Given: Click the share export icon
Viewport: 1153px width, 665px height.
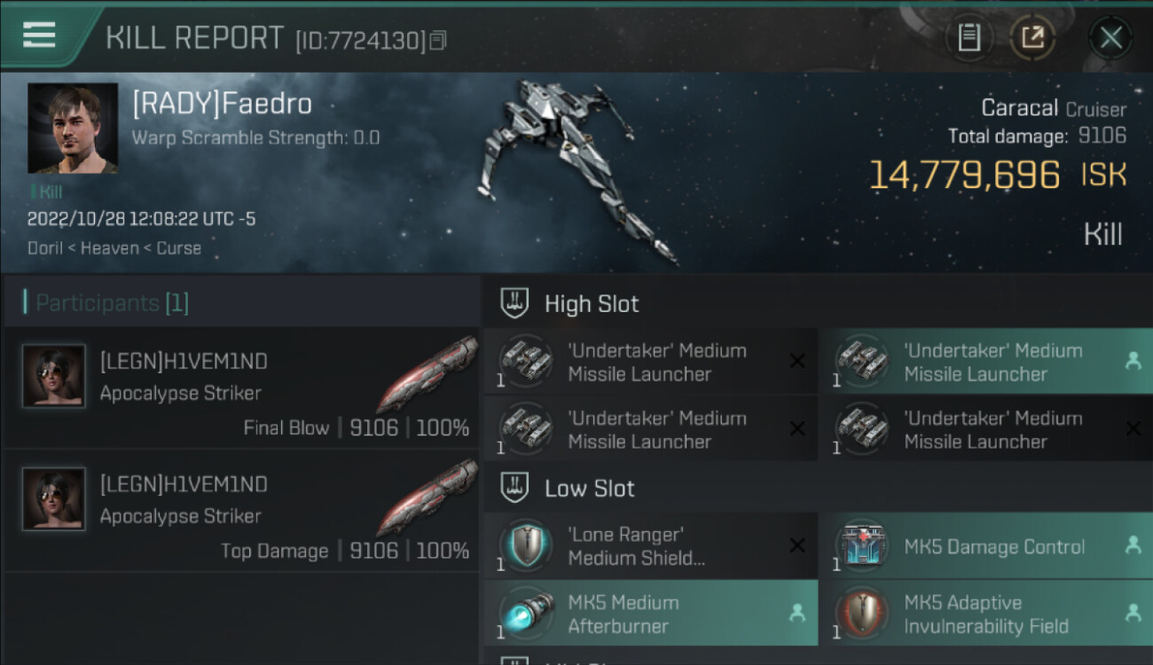Looking at the screenshot, I should coord(1032,37).
